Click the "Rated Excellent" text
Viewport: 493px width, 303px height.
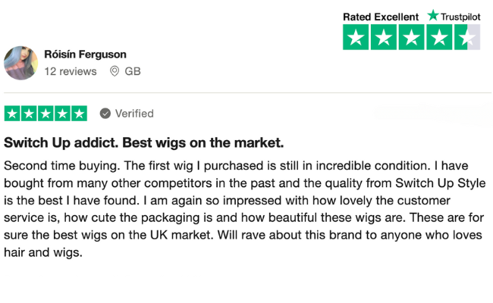[x=380, y=16]
